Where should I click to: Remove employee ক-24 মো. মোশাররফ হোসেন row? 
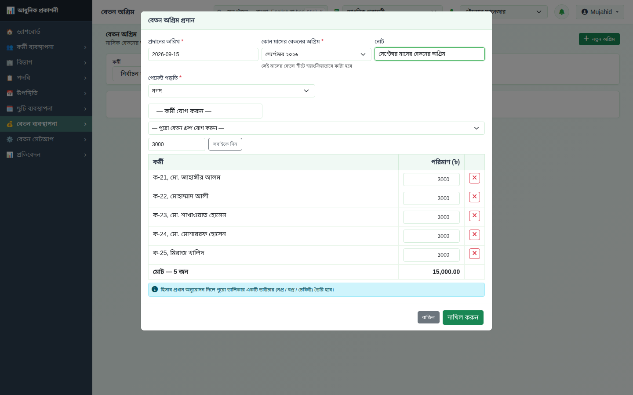coord(474,235)
